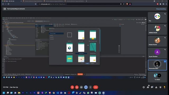Open File Explorer from the taskbar
The width and height of the screenshot is (169, 95).
tap(19, 93)
